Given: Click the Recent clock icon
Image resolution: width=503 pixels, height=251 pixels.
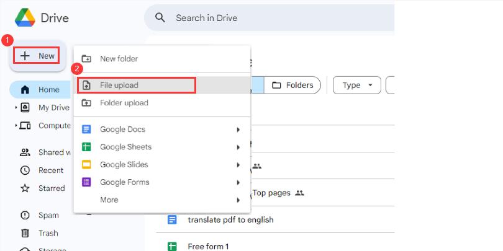Looking at the screenshot, I should click(25, 170).
